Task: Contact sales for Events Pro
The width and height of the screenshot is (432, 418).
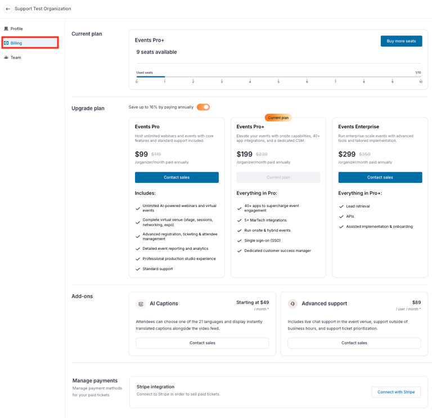Action: pyautogui.click(x=177, y=177)
